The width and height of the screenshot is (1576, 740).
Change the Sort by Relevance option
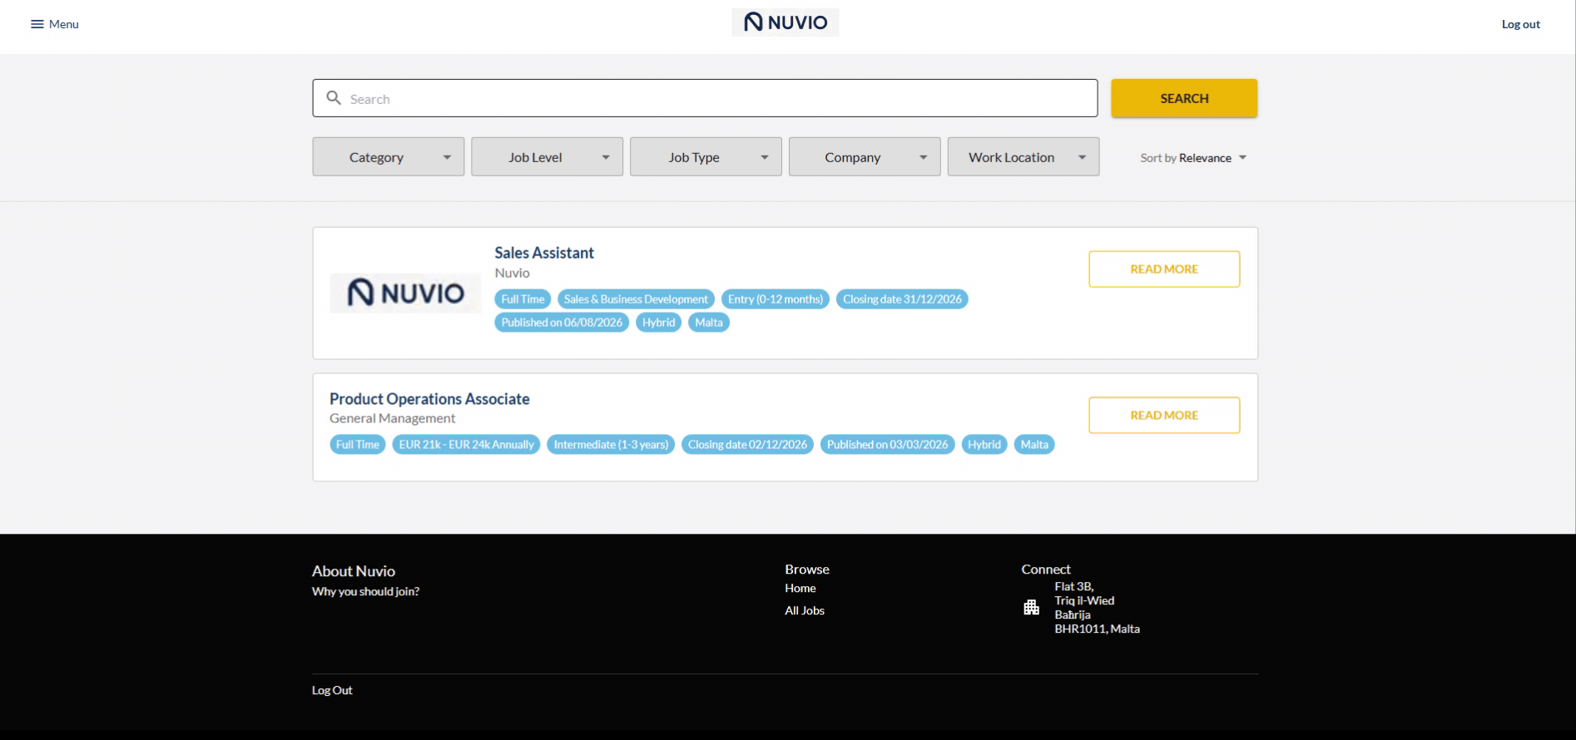[1193, 158]
